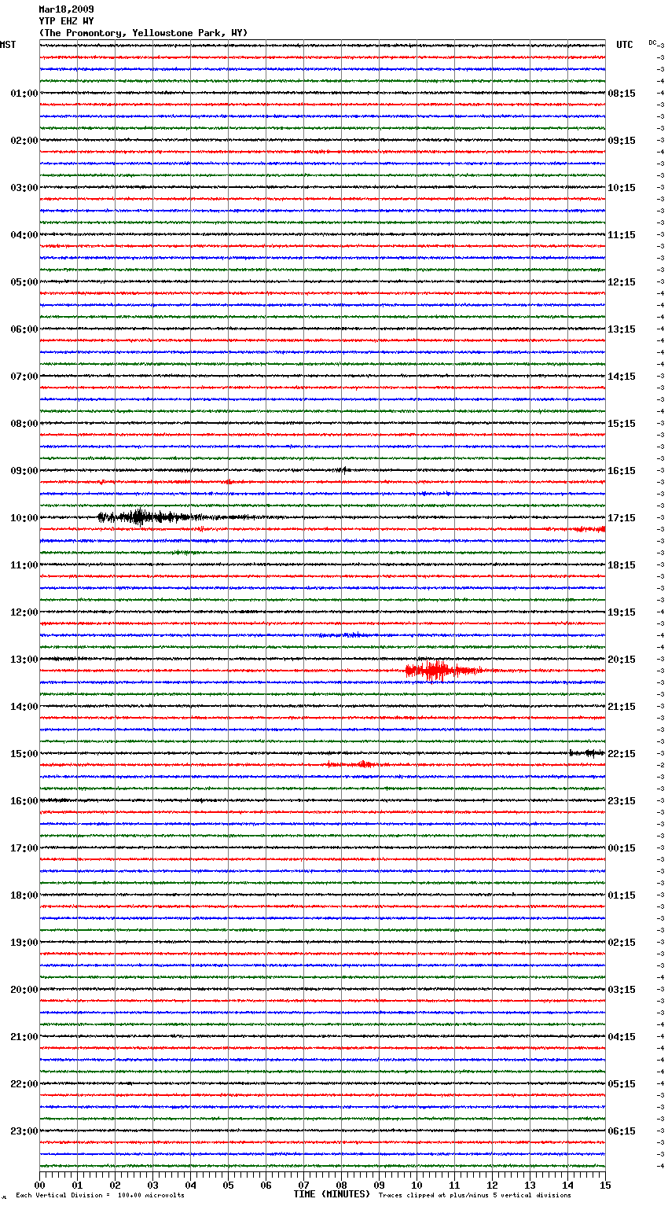
Task: Click the 03:15 UTC time label
Action: click(622, 990)
